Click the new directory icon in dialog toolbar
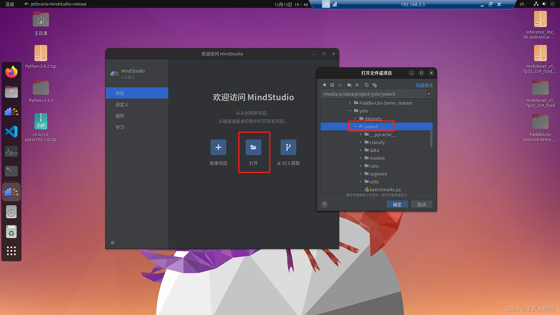The image size is (560, 315). coord(349,85)
